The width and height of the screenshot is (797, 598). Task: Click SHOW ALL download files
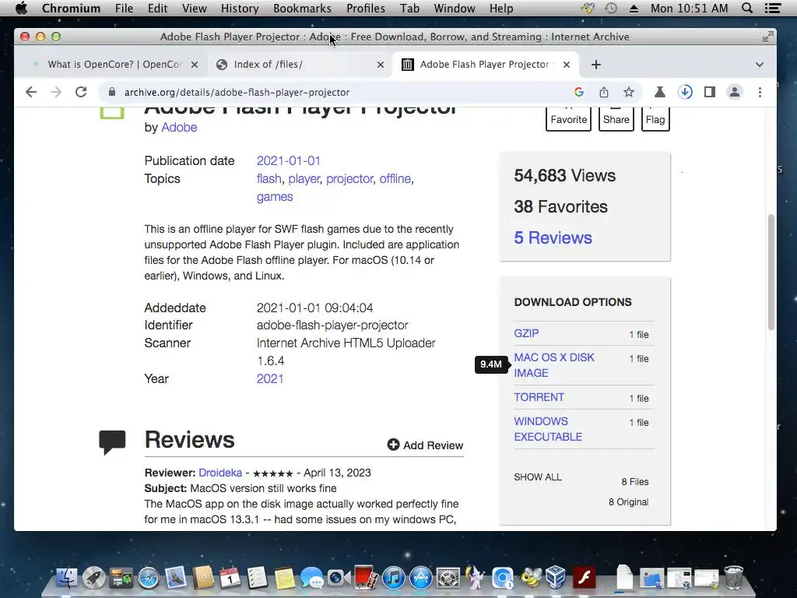(537, 477)
